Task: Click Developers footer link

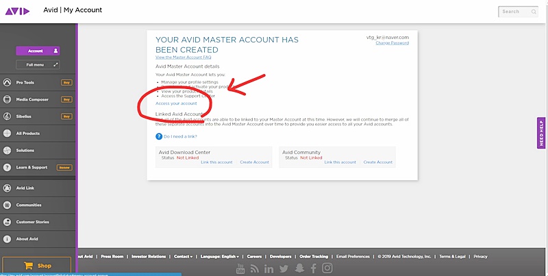Action: 281,256
